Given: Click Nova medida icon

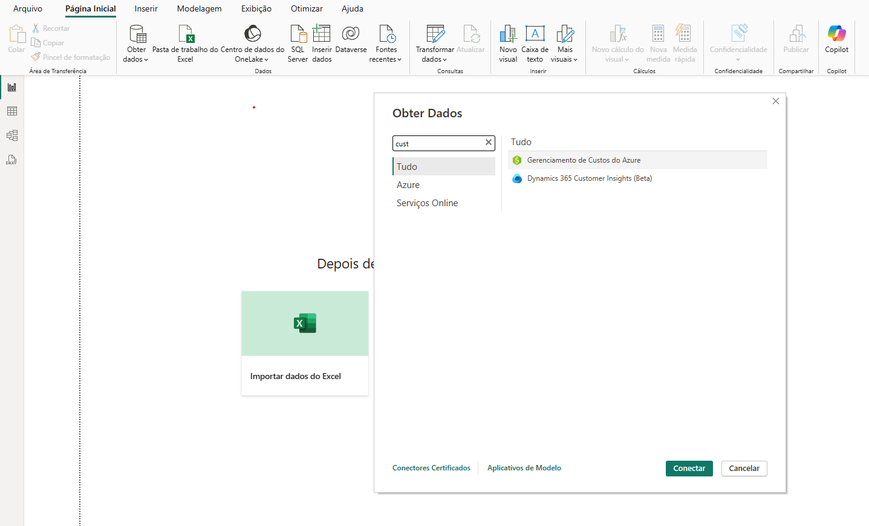Looking at the screenshot, I should click(659, 33).
